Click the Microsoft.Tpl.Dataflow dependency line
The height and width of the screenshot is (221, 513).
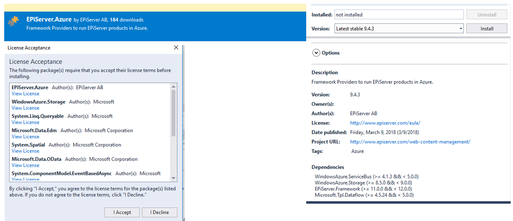coord(364,195)
